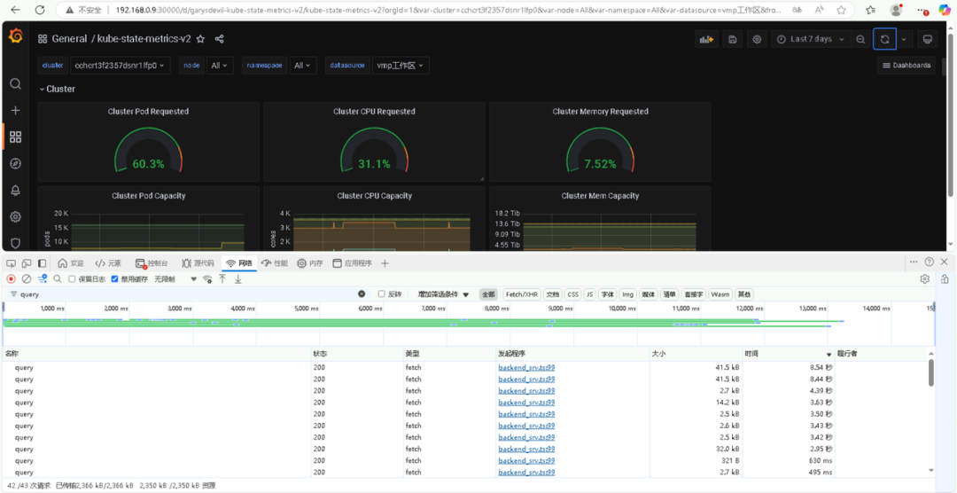957x493 pixels.
Task: Enable the 保留日志 checkbox
Action: click(x=72, y=278)
